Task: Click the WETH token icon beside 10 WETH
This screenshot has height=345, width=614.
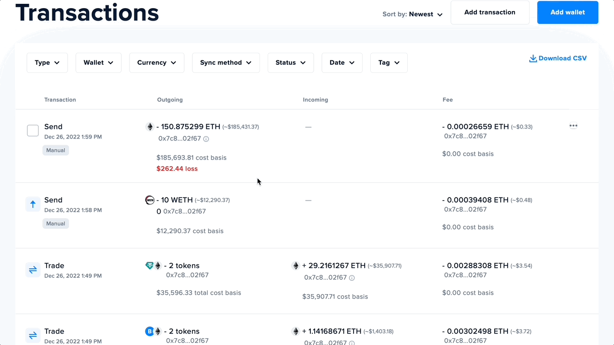Action: pos(150,200)
